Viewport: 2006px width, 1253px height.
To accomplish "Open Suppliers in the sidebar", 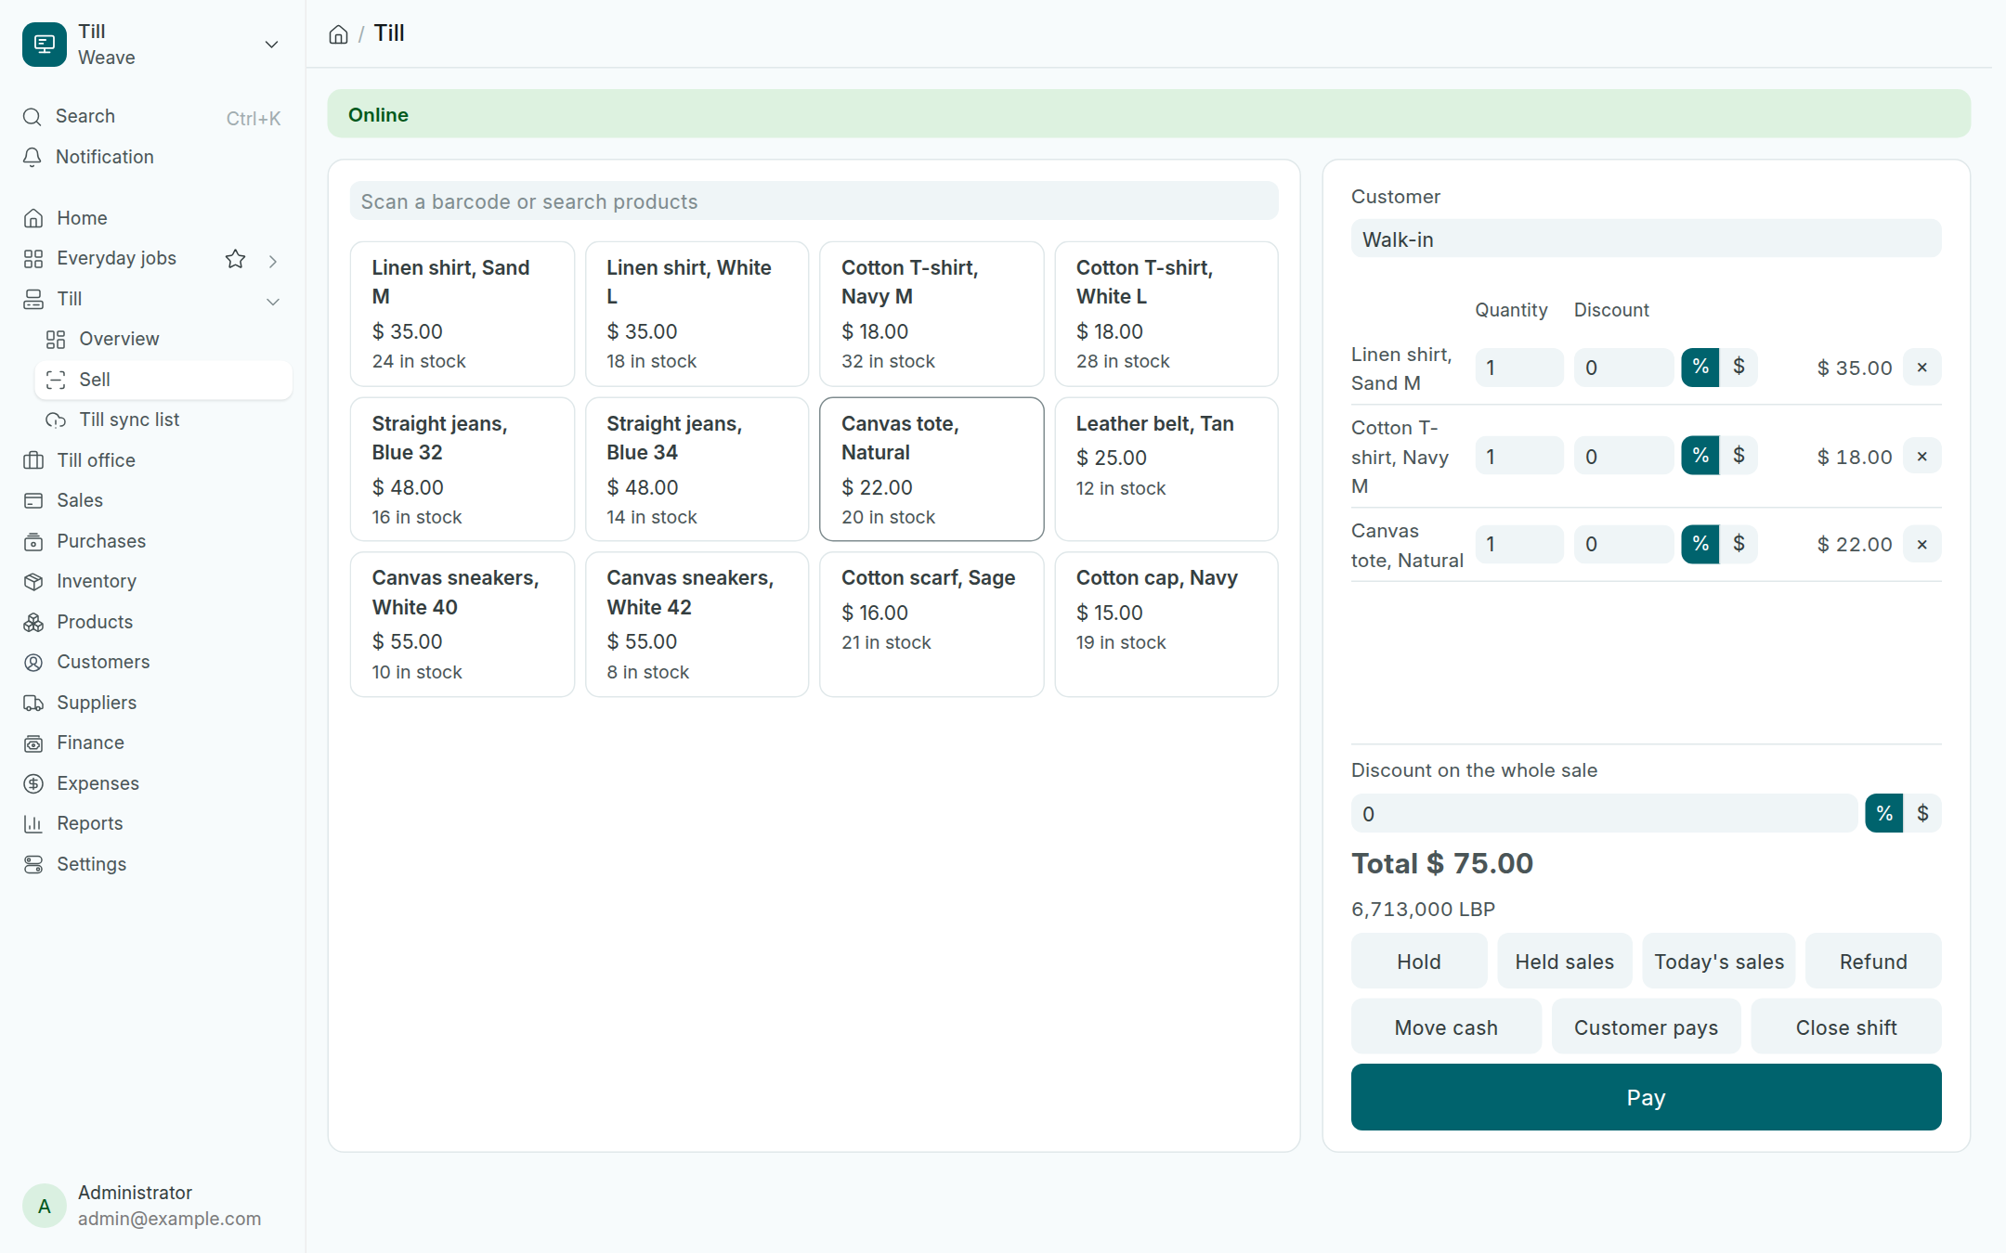I will (x=152, y=703).
